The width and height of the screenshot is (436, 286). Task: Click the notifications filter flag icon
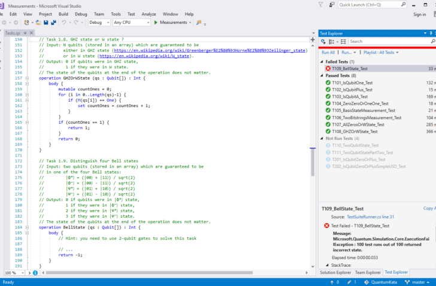[320, 4]
